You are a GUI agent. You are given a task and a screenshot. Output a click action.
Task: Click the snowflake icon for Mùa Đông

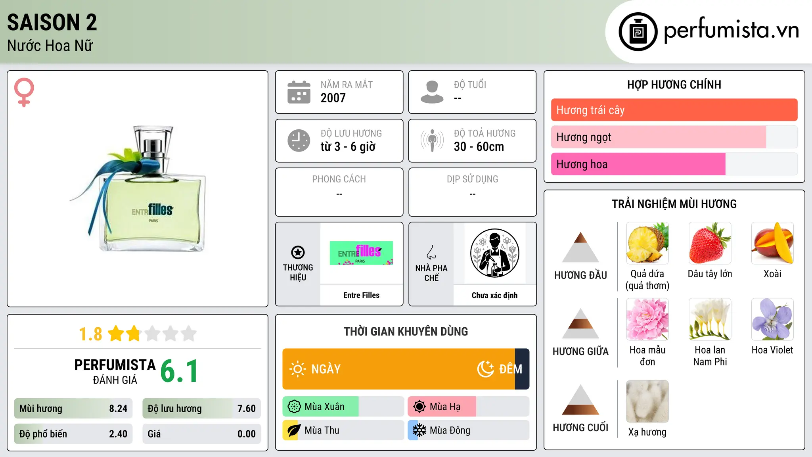coord(419,430)
